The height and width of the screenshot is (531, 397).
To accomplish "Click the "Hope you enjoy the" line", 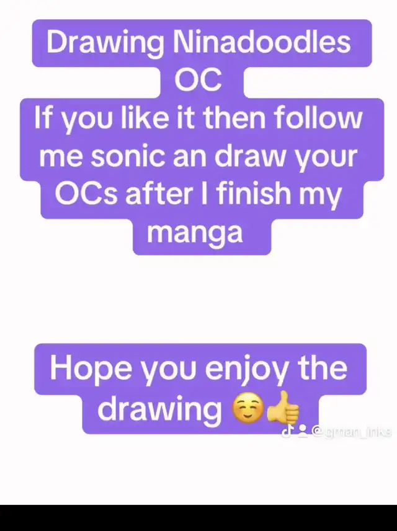I will point(198,370).
